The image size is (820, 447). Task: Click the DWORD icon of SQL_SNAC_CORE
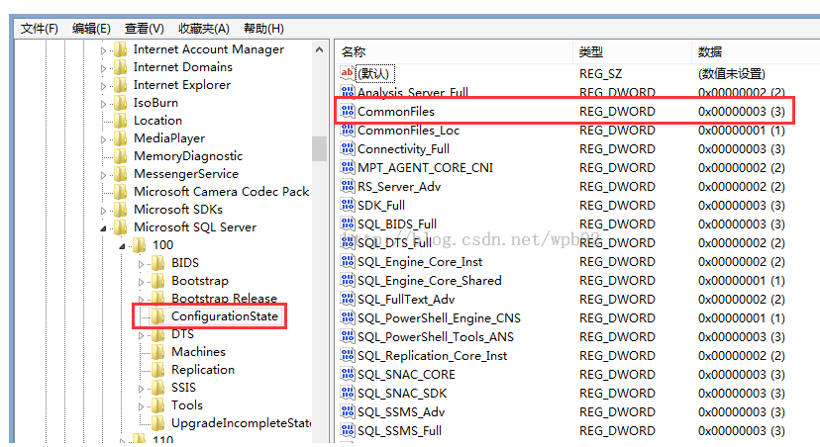click(348, 374)
